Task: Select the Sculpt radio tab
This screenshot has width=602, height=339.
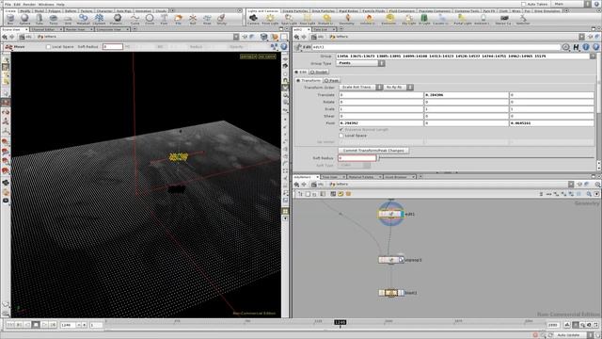Action: click(x=319, y=73)
